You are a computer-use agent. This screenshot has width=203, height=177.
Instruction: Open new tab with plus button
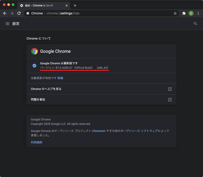75,6
